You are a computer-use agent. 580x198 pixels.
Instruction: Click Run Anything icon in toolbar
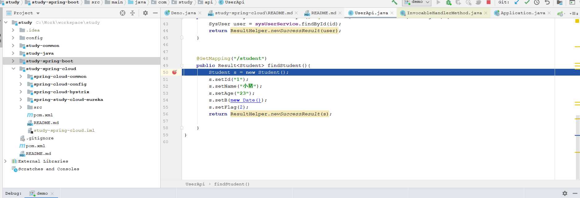click(572, 2)
